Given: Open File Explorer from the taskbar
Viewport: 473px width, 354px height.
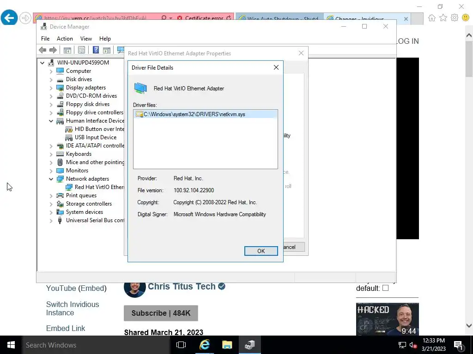Looking at the screenshot, I should pyautogui.click(x=227, y=345).
